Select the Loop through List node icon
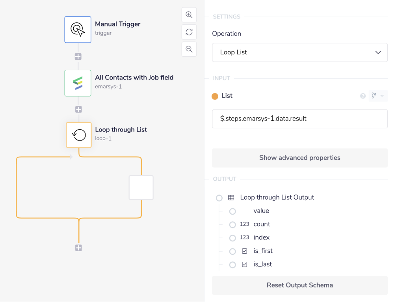This screenshot has width=394, height=302. [79, 135]
